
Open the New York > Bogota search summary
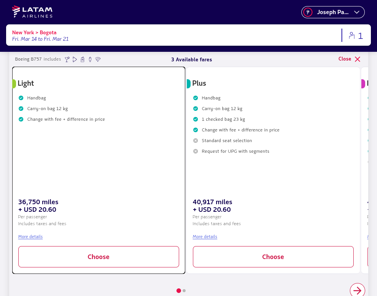click(x=188, y=35)
